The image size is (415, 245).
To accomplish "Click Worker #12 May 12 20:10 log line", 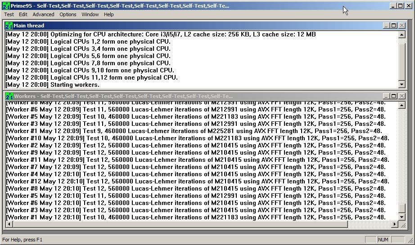I will point(198,181).
